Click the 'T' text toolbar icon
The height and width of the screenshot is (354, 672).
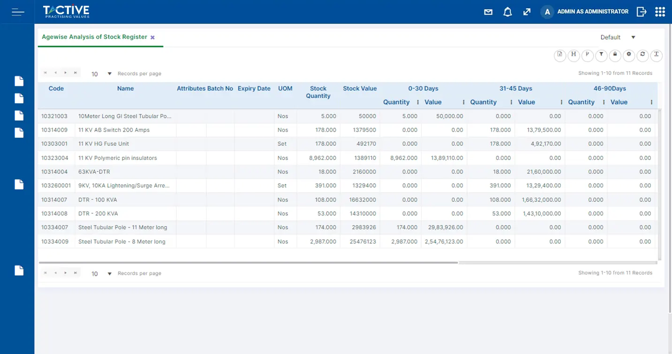pos(657,55)
